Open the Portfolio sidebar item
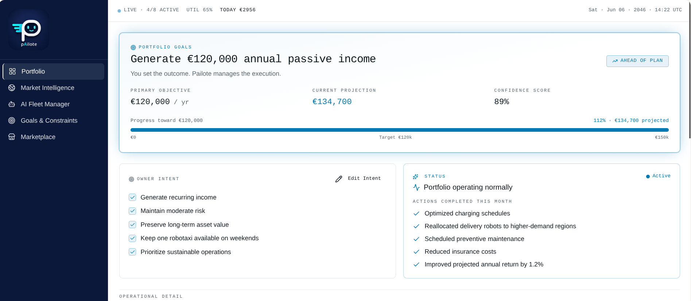 [54, 71]
